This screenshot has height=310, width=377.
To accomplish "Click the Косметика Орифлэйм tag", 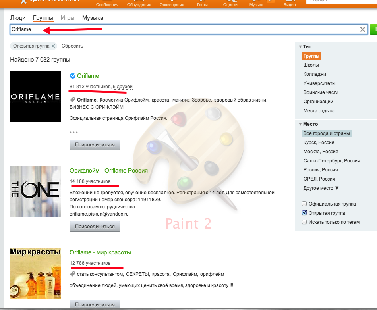I will coord(124,100).
